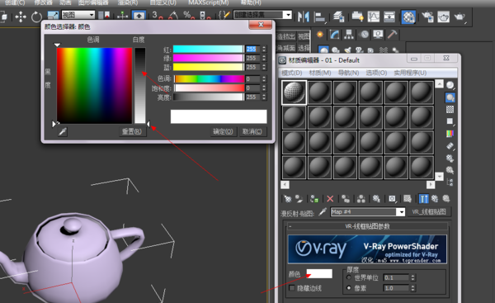Click the 取消(C) cancel button
This screenshot has width=495, height=303.
(x=252, y=131)
